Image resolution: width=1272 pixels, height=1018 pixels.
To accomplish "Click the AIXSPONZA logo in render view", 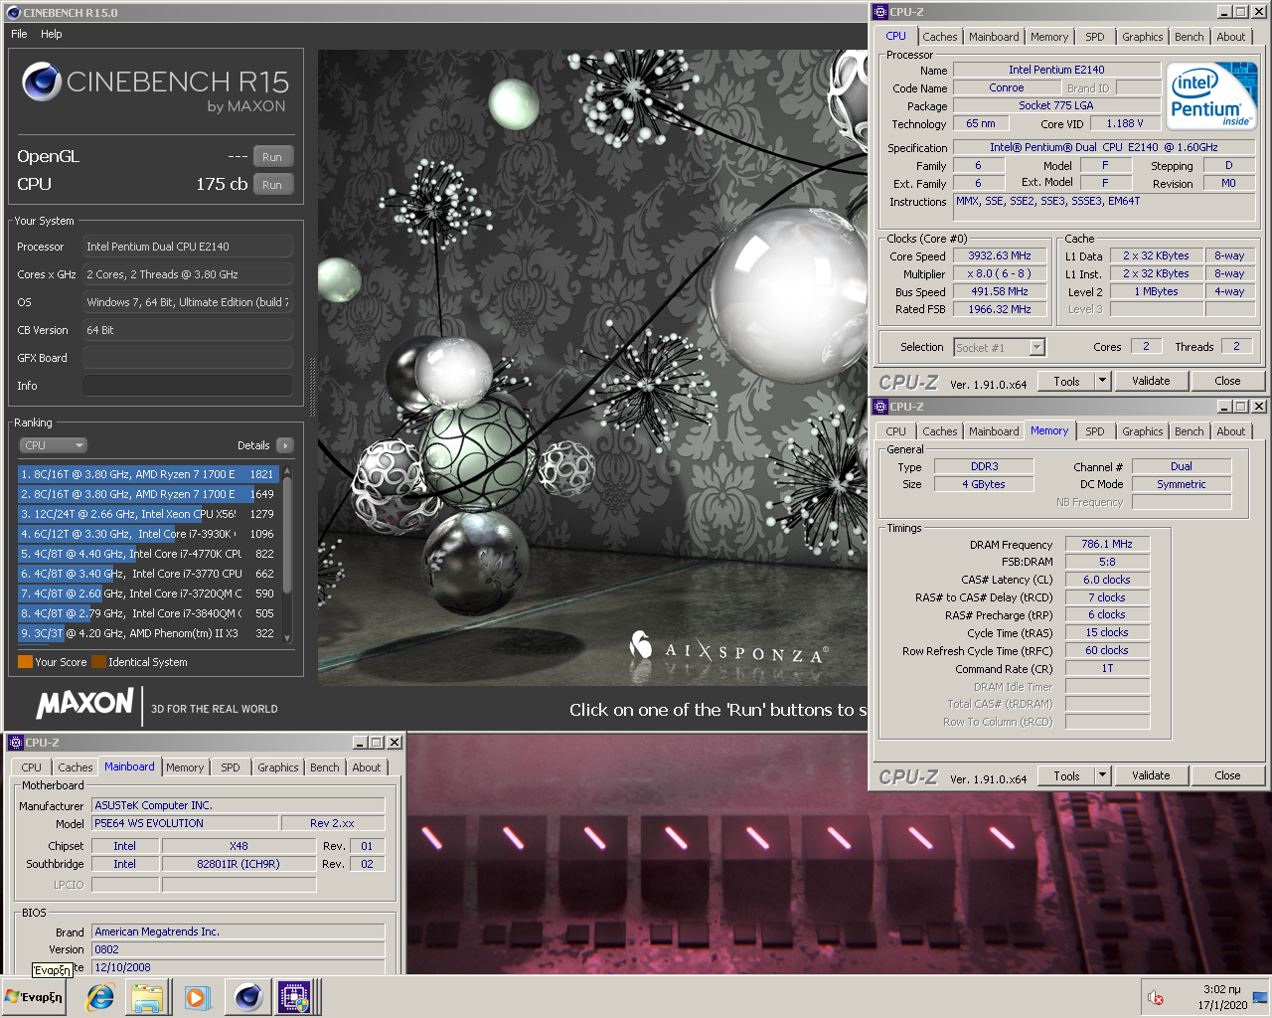I will click(x=728, y=648).
